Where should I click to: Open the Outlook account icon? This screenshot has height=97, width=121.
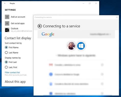(7, 30)
